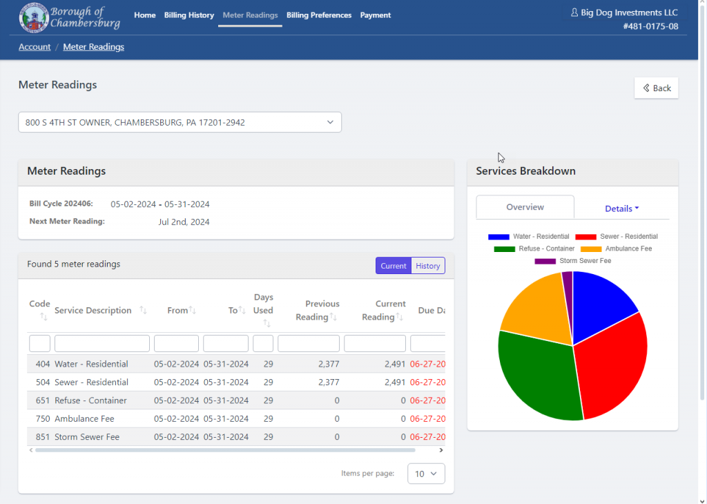Screen dimensions: 707x504
Task: Follow the Account breadcrumb link
Action: (x=35, y=47)
